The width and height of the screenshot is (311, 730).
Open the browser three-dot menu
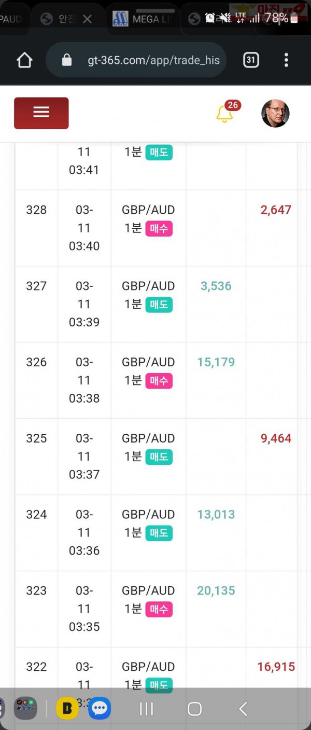click(x=286, y=60)
